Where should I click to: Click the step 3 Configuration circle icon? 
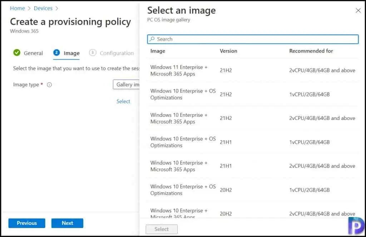(93, 53)
